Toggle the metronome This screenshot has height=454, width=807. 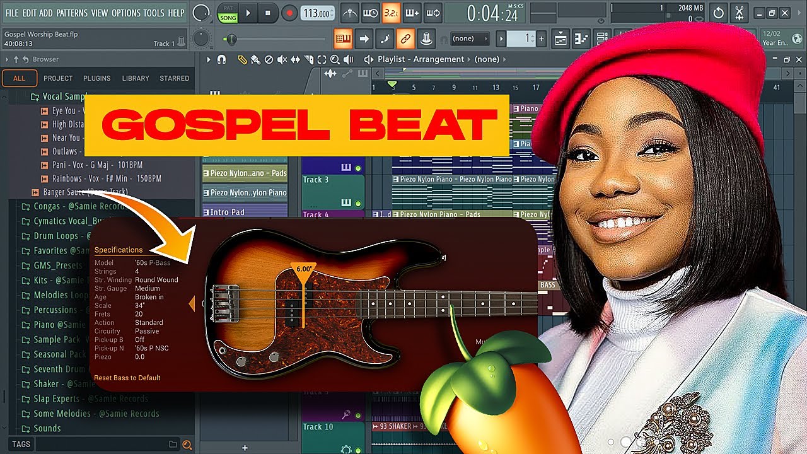[x=350, y=13]
